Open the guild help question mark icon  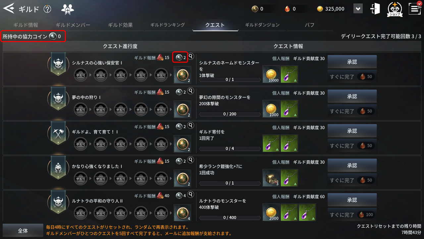tap(47, 9)
